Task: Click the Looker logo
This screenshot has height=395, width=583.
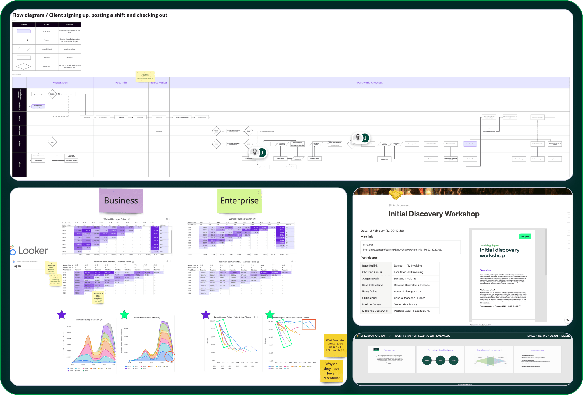Action: click(x=29, y=251)
